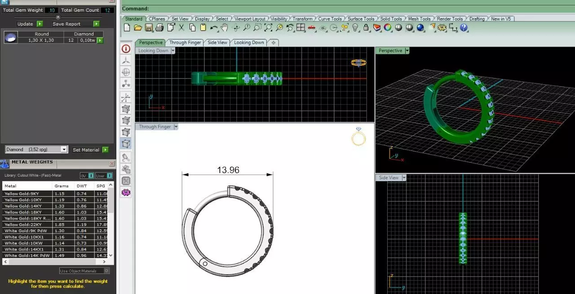Toggle the User library option
This screenshot has width=575, height=294.
(103, 176)
